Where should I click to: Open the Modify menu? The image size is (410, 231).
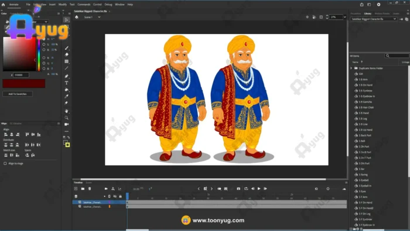tap(63, 5)
